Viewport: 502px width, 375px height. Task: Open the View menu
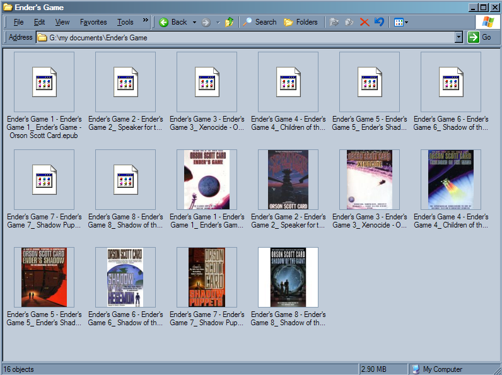point(62,22)
